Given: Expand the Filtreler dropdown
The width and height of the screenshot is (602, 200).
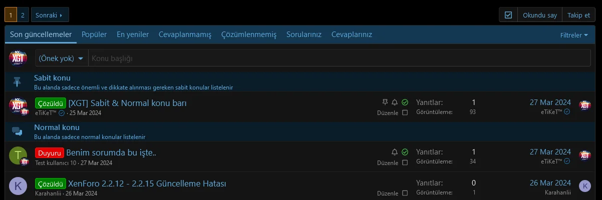Looking at the screenshot, I should pyautogui.click(x=574, y=35).
